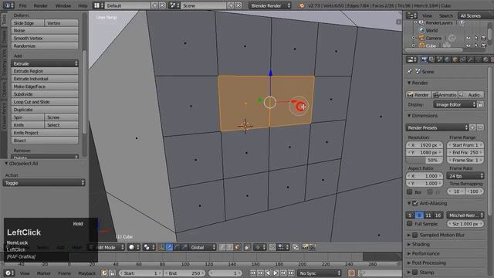The height and width of the screenshot is (278, 494).
Task: Click the OpenGL render animation icon
Action: coord(312,247)
